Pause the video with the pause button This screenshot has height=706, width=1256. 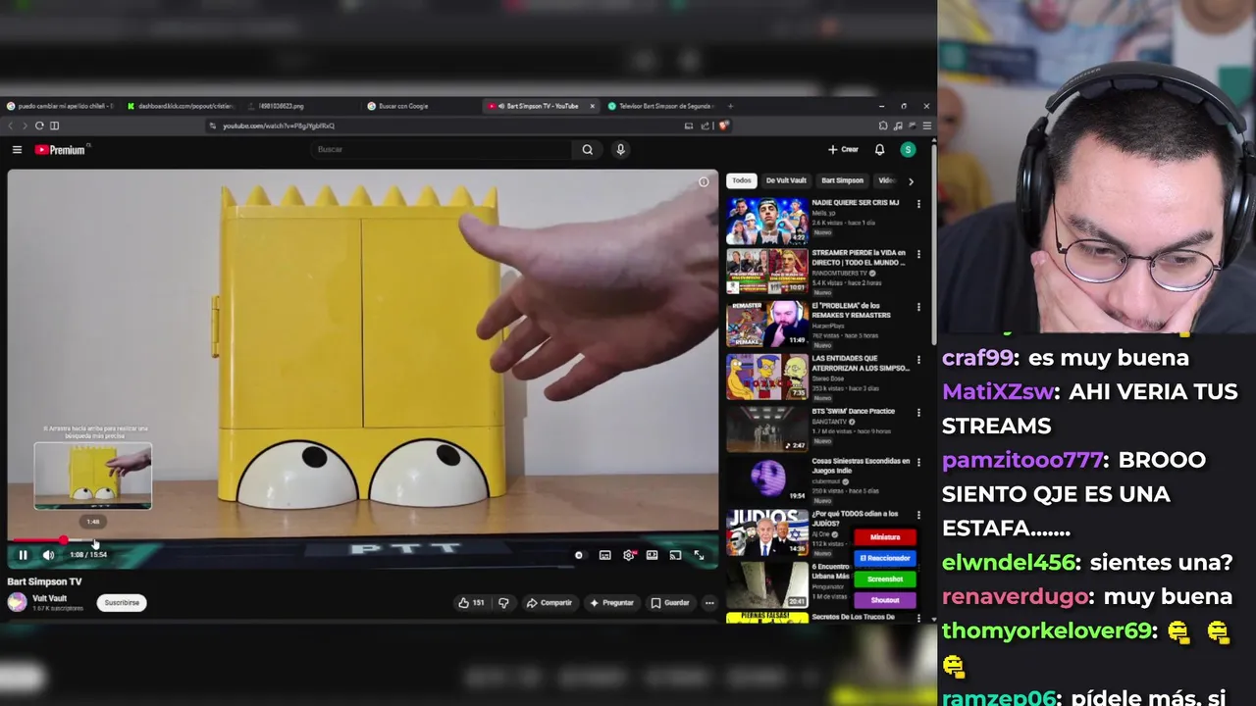tap(23, 555)
